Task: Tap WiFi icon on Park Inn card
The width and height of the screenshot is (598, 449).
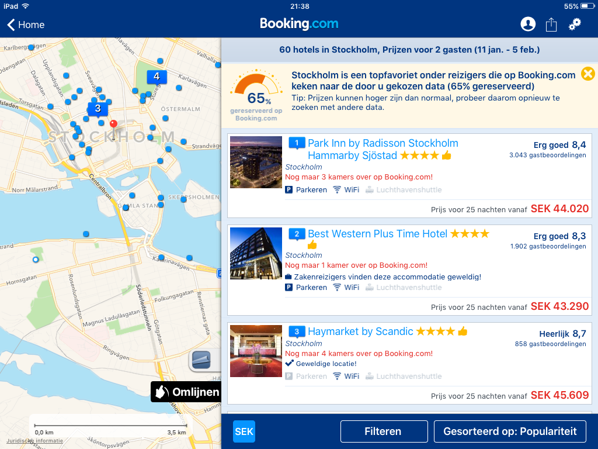Action: [337, 190]
